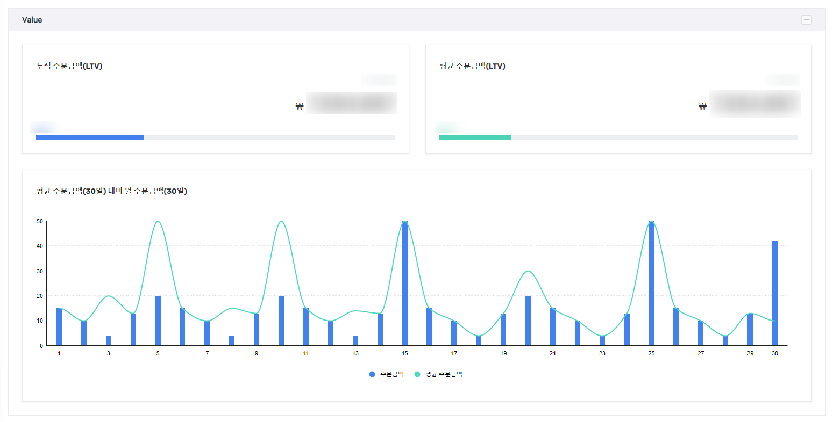
Task: Click the 평균 주문금액(30일) 대비 월 주문금액 chart title
Action: pyautogui.click(x=111, y=191)
